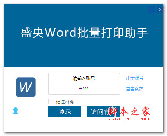This screenshot has width=167, height=136.
Task: Tick the 记住密码 checkbox
Action: point(51,102)
